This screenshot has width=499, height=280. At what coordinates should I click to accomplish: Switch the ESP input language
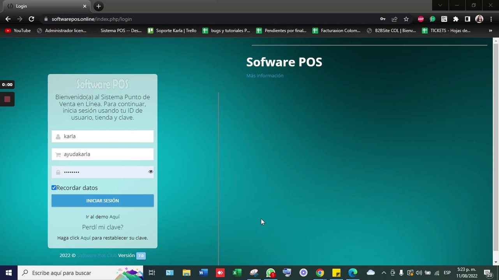[x=447, y=273]
